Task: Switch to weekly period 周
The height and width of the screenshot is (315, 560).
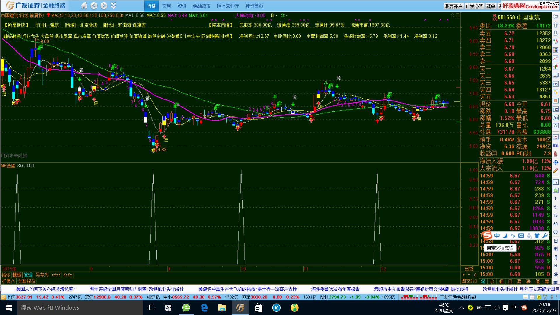Action: tap(555, 249)
